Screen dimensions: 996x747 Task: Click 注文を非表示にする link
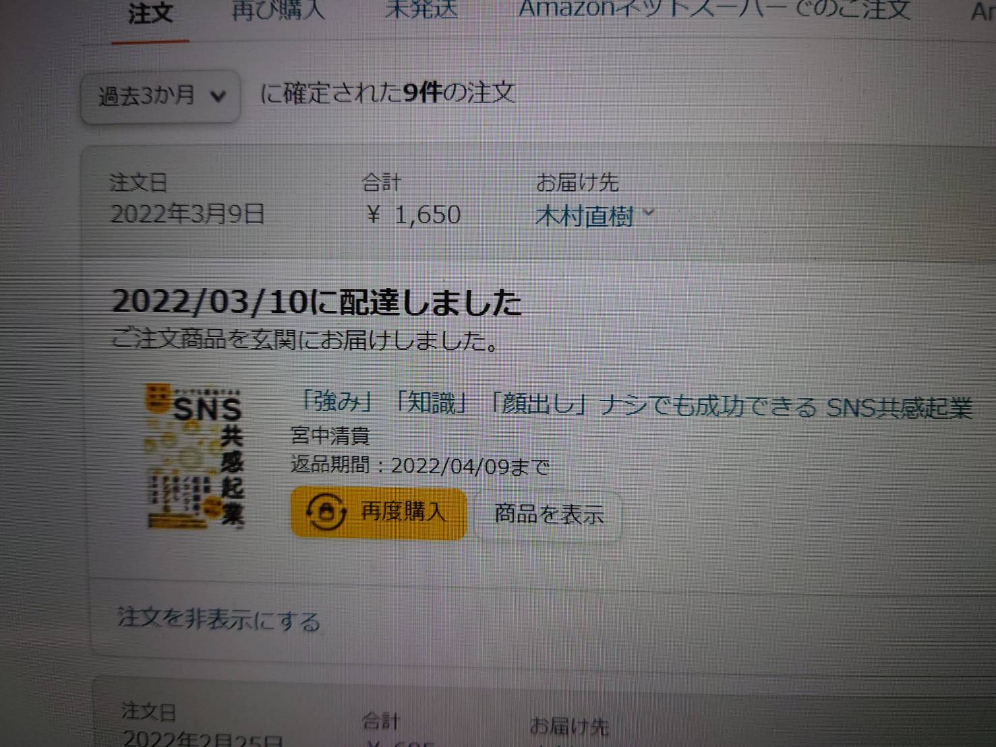point(218,619)
